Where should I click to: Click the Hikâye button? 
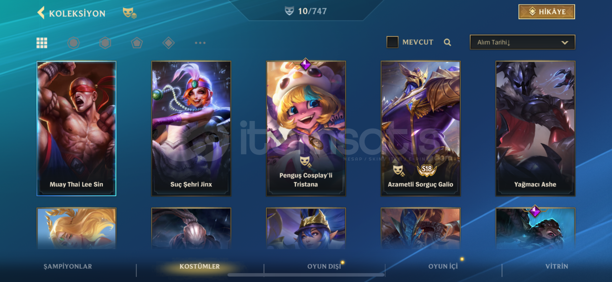click(x=547, y=12)
